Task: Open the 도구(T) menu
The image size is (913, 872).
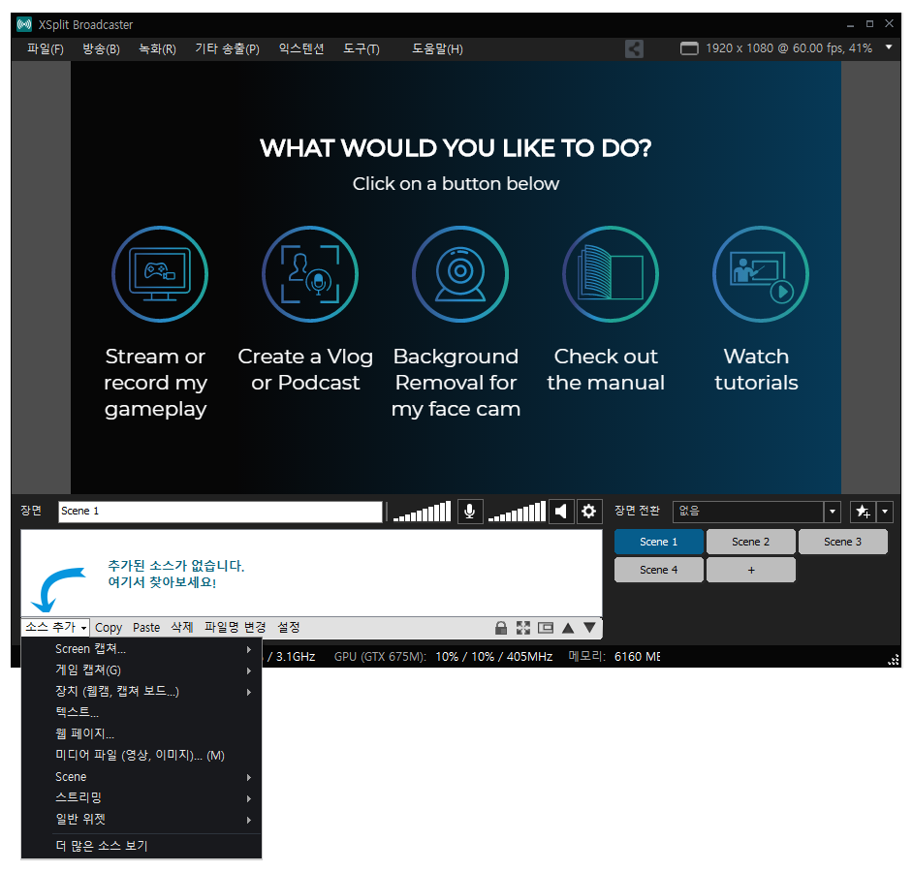Action: click(x=361, y=48)
